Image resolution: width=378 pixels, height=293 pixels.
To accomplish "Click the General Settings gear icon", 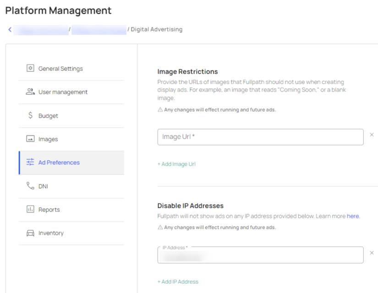I will click(30, 68).
